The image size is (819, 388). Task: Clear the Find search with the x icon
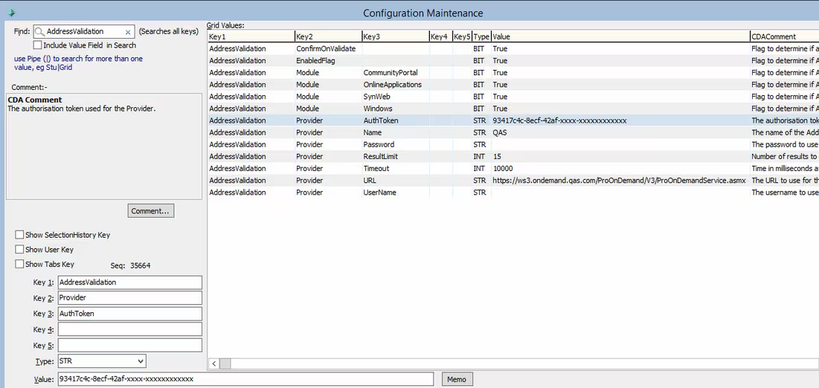128,32
